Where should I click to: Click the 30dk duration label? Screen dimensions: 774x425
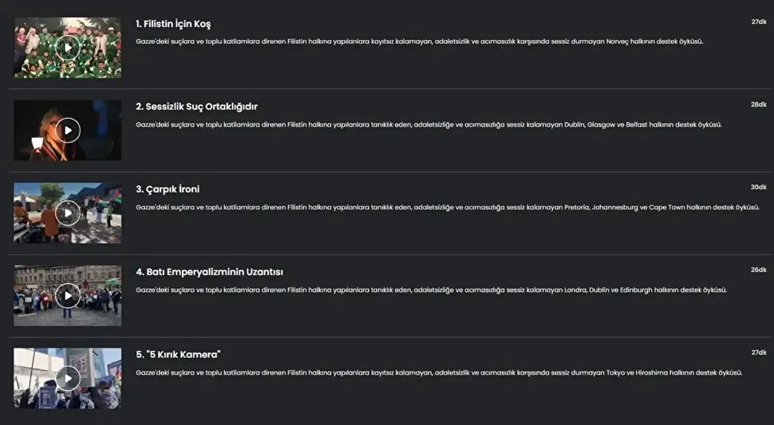coord(758,187)
